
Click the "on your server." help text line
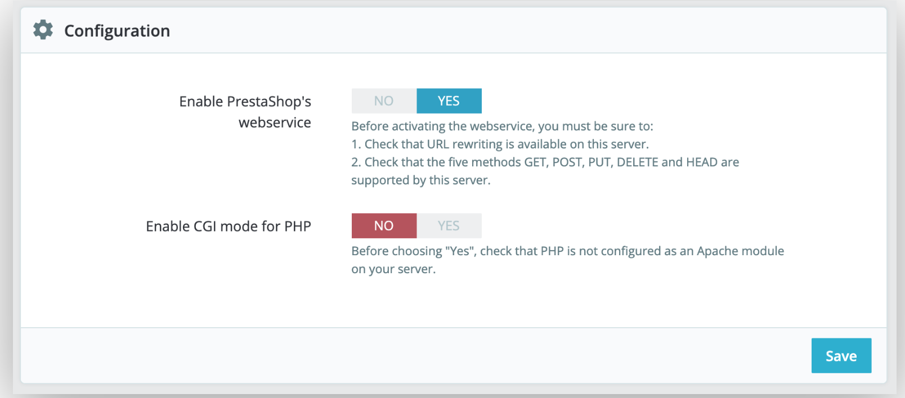(393, 269)
